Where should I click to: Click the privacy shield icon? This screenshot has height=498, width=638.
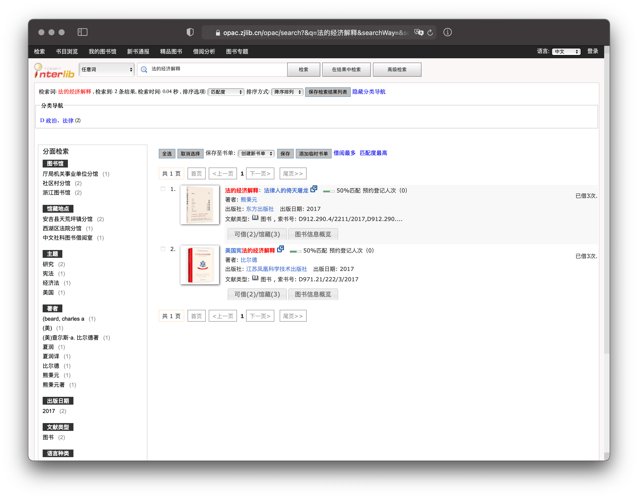(x=190, y=32)
